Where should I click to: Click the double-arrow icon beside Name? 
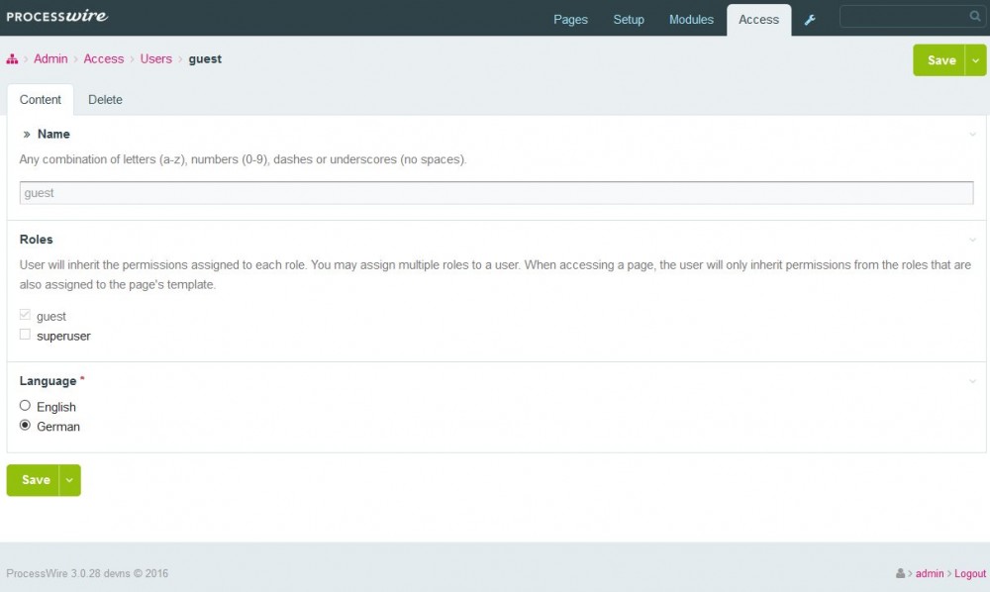click(x=27, y=134)
